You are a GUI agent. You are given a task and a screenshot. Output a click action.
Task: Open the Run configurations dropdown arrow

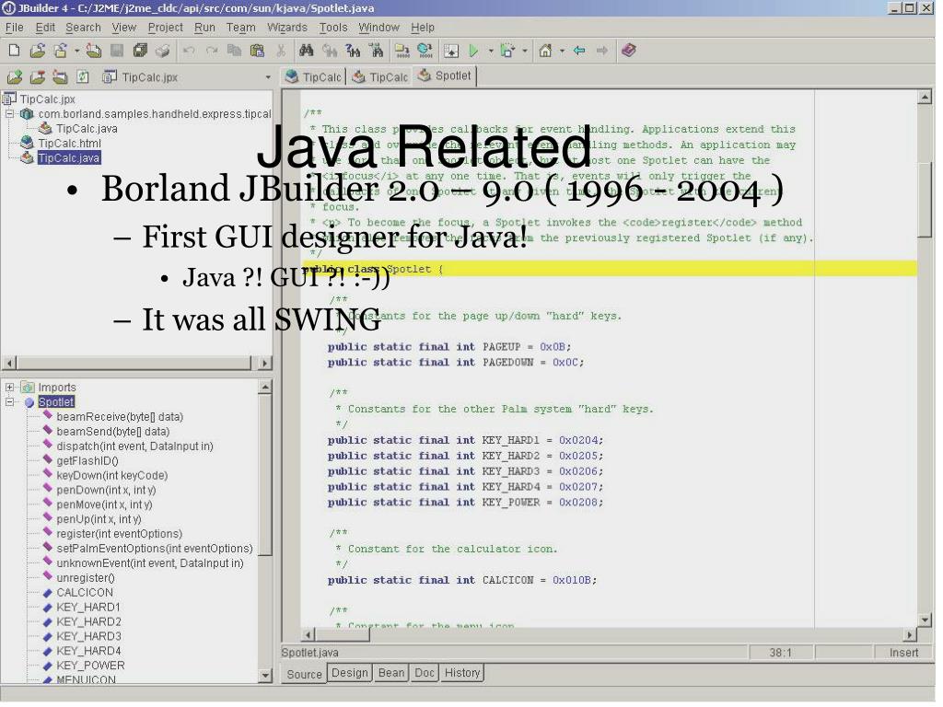click(491, 52)
